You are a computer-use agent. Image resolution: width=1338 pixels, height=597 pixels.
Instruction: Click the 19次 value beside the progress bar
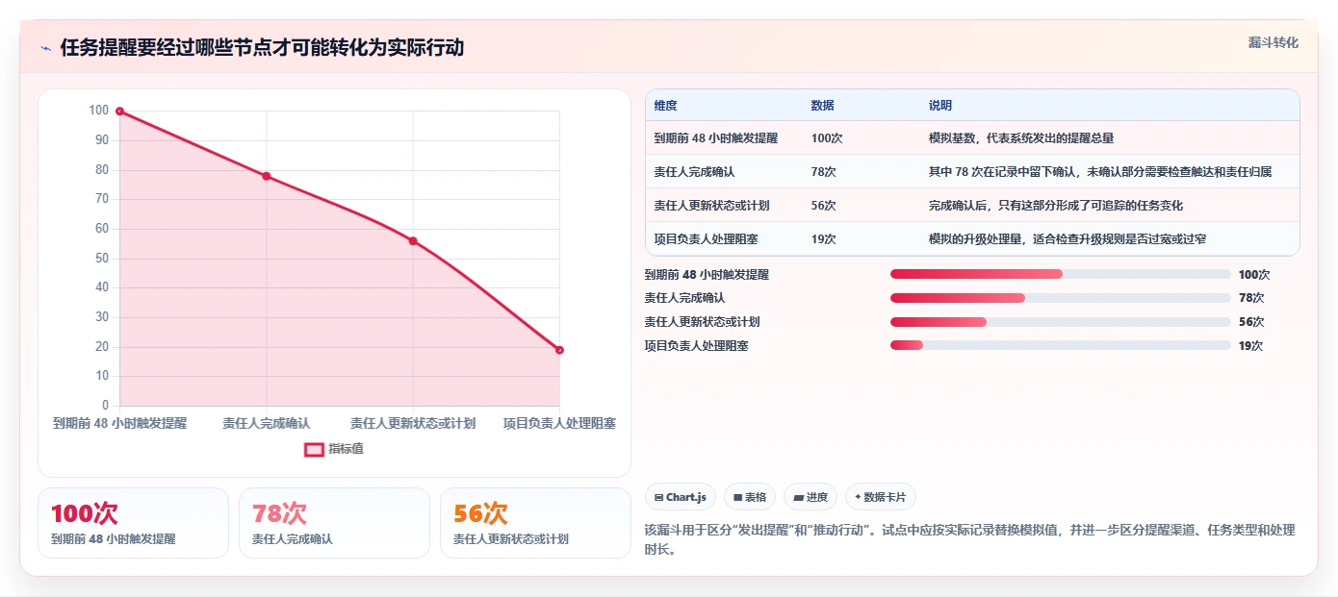coord(1250,345)
